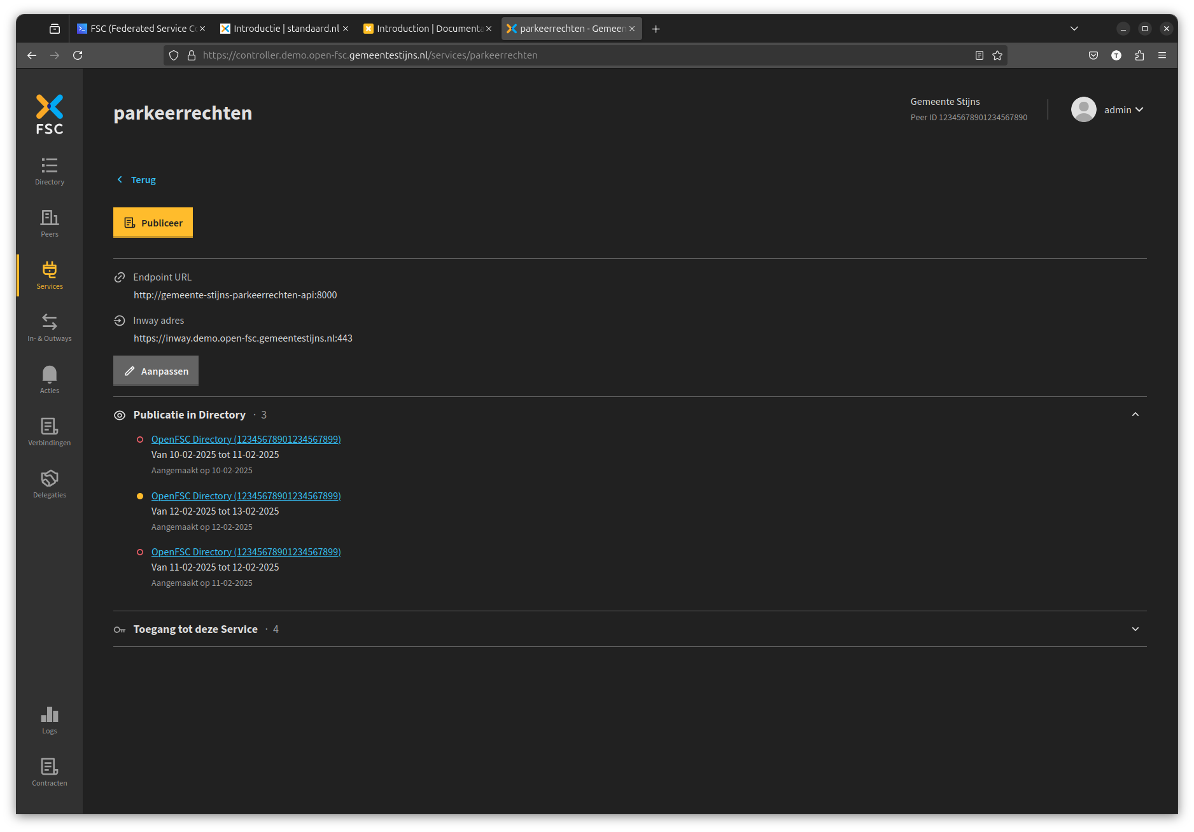Open Delegaties handshake icon
The image size is (1194, 832).
click(x=49, y=484)
